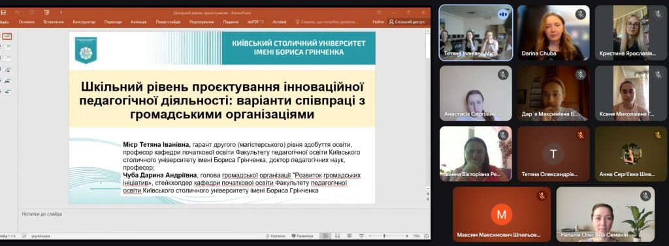
Task: Click the zoom out minus button
Action: [x=370, y=236]
